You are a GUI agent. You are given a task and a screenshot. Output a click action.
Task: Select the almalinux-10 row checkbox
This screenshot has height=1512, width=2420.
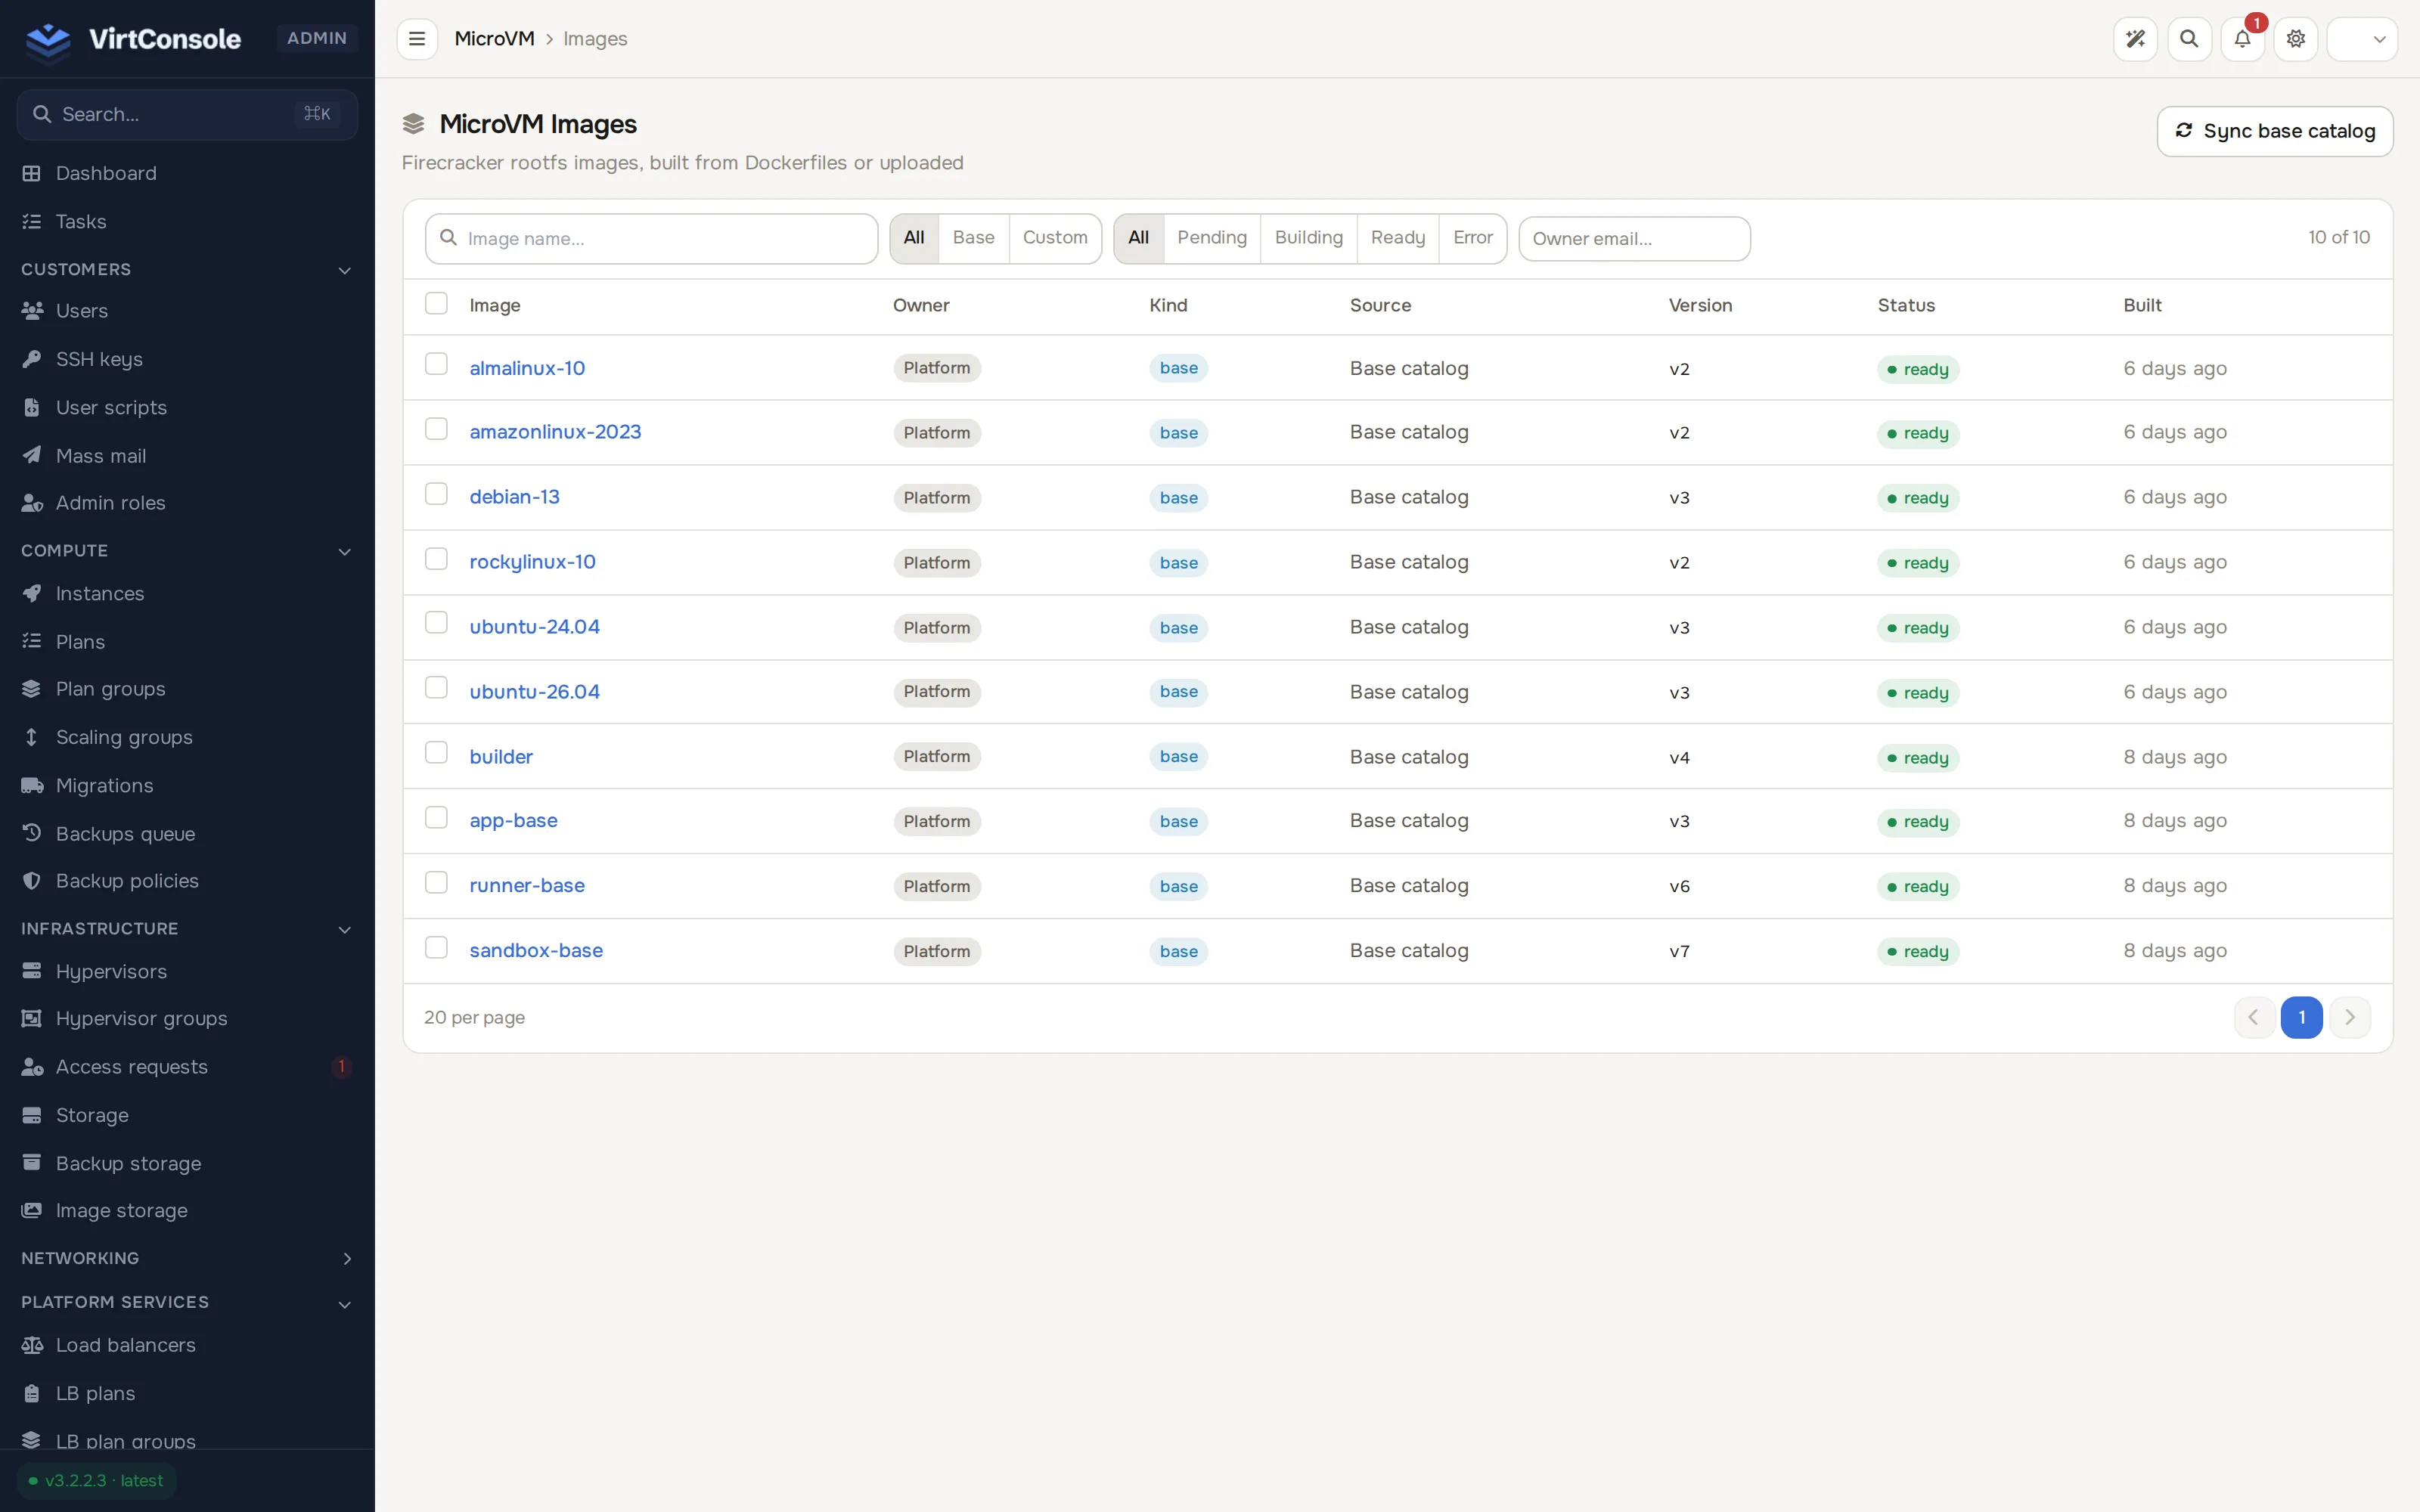(436, 364)
